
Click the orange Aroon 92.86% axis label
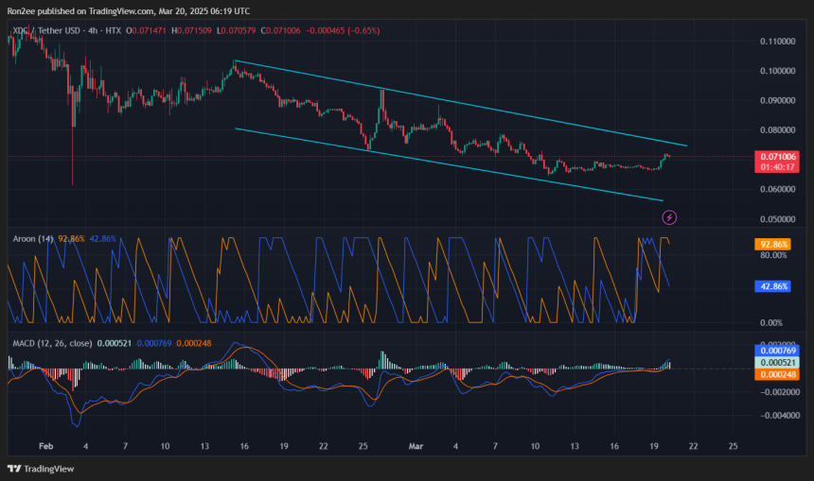[x=772, y=244]
